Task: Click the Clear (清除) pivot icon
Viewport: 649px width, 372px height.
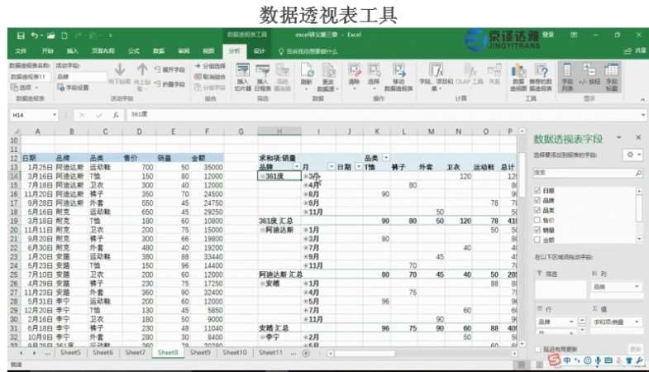Action: pos(355,70)
